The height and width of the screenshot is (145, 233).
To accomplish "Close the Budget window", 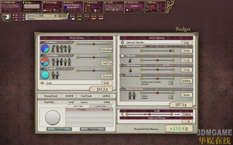I will 197,34.
